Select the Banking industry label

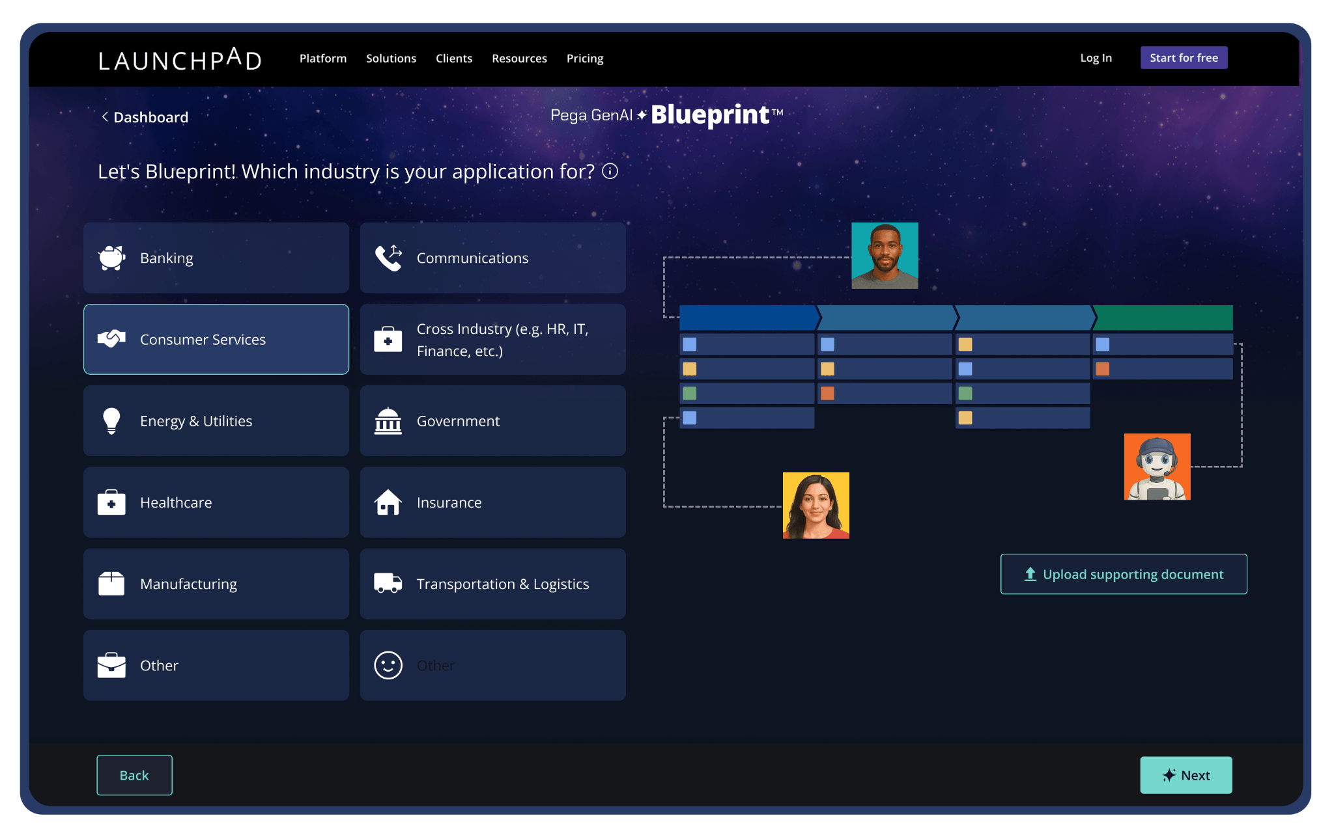point(167,258)
